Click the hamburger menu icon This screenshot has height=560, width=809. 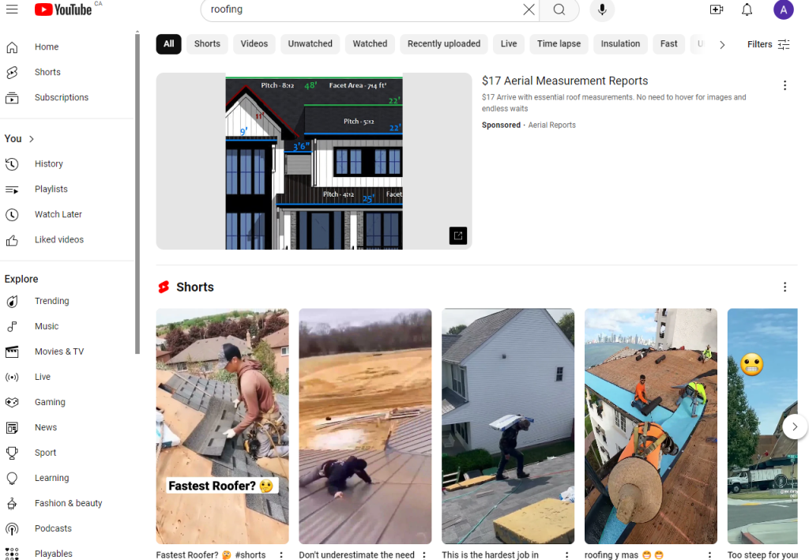(11, 10)
